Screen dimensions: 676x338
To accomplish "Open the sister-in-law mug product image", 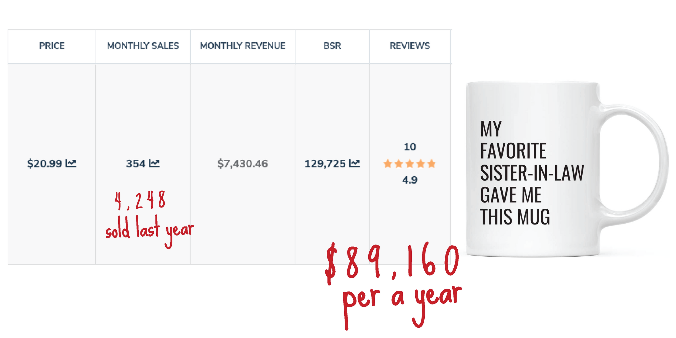I will click(566, 169).
